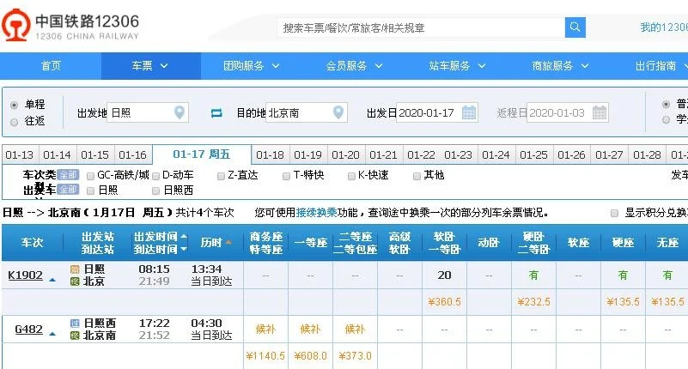Switch to the 01-18 date tab
The height and width of the screenshot is (369, 688).
(x=271, y=155)
